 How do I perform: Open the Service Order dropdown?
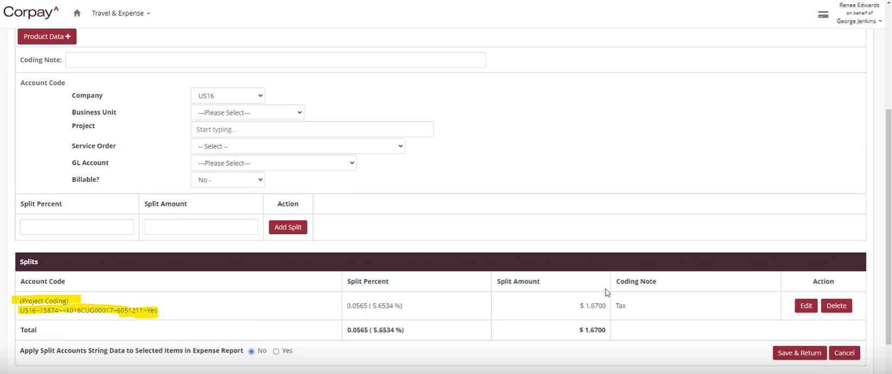click(297, 146)
